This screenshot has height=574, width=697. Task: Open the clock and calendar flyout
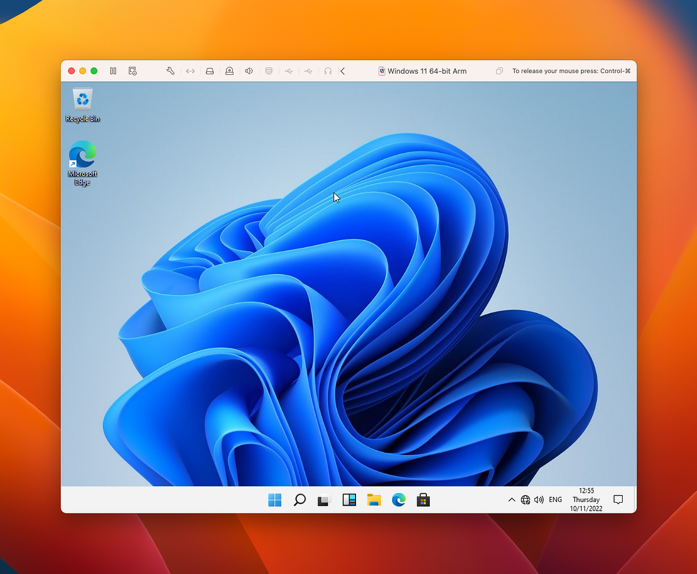(x=585, y=500)
